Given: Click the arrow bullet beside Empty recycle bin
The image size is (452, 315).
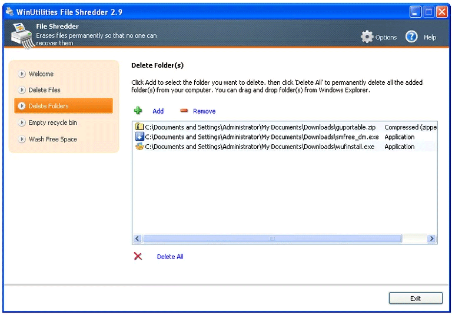Looking at the screenshot, I should pyautogui.click(x=22, y=122).
